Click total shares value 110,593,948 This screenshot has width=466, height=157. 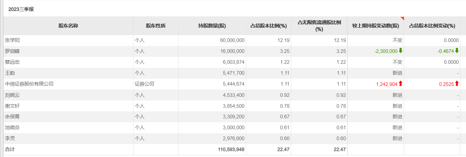coord(231,149)
